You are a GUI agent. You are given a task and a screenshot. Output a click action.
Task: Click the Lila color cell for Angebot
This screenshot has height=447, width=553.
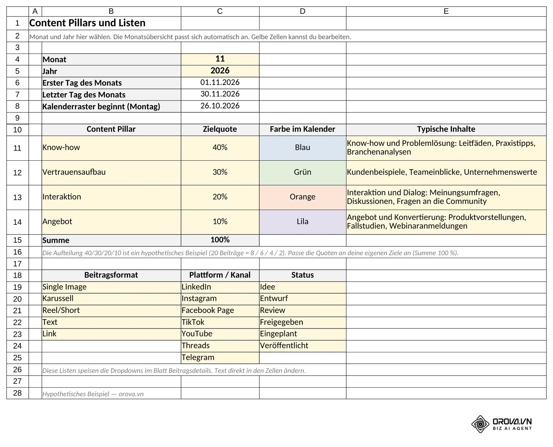pyautogui.click(x=302, y=222)
